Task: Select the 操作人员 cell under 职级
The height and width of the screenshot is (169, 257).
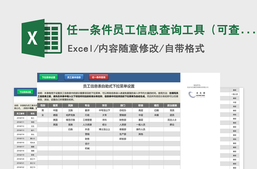Action: click(x=141, y=129)
